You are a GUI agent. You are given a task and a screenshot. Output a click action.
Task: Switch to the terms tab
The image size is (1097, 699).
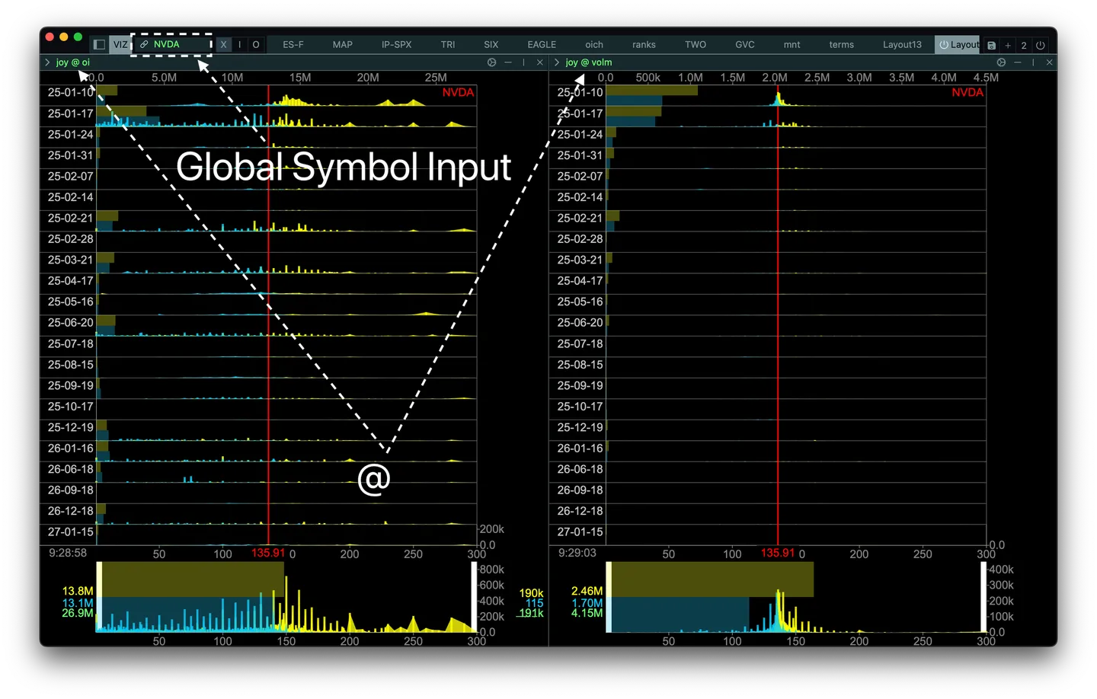click(841, 45)
